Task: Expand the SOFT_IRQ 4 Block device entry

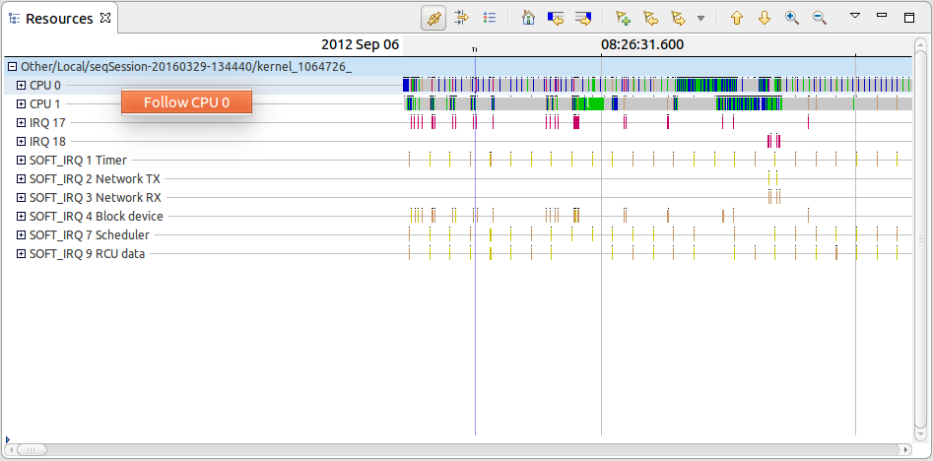Action: [22, 217]
